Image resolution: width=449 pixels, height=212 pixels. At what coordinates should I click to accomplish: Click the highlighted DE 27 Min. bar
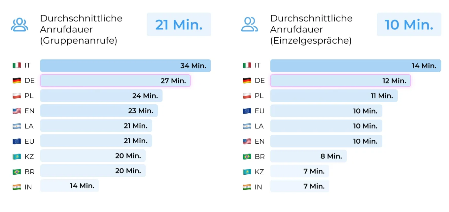coord(115,81)
